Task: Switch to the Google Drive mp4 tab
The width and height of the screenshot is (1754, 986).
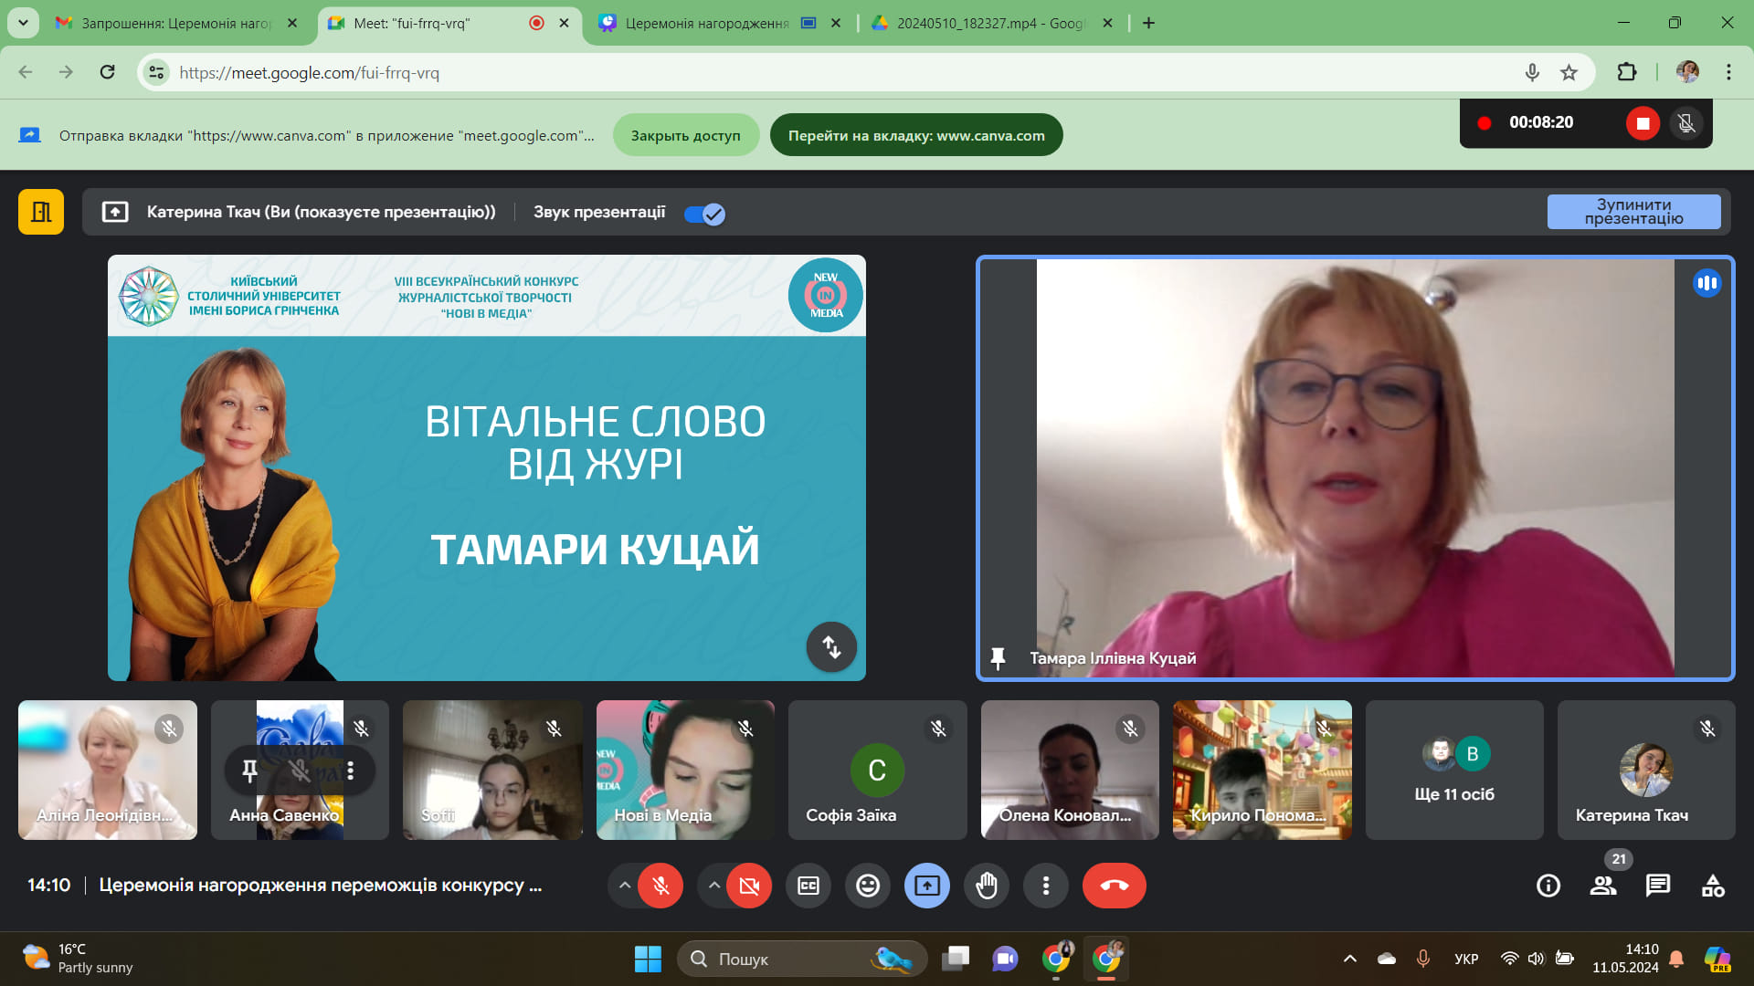Action: (x=989, y=23)
